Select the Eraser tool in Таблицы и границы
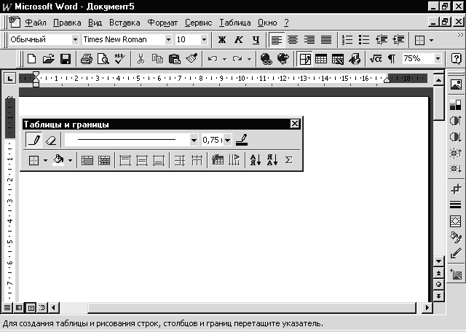Screen dimensions: 466x332 [x=51, y=140]
